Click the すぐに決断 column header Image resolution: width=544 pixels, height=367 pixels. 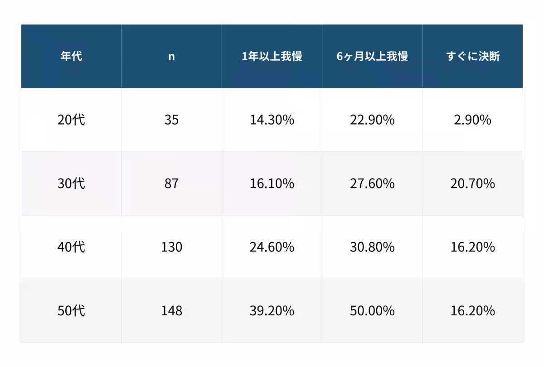472,57
